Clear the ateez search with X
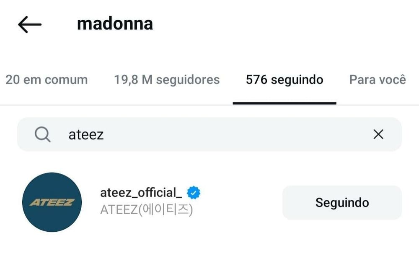Screen dimensions: 419x259 click(x=378, y=134)
